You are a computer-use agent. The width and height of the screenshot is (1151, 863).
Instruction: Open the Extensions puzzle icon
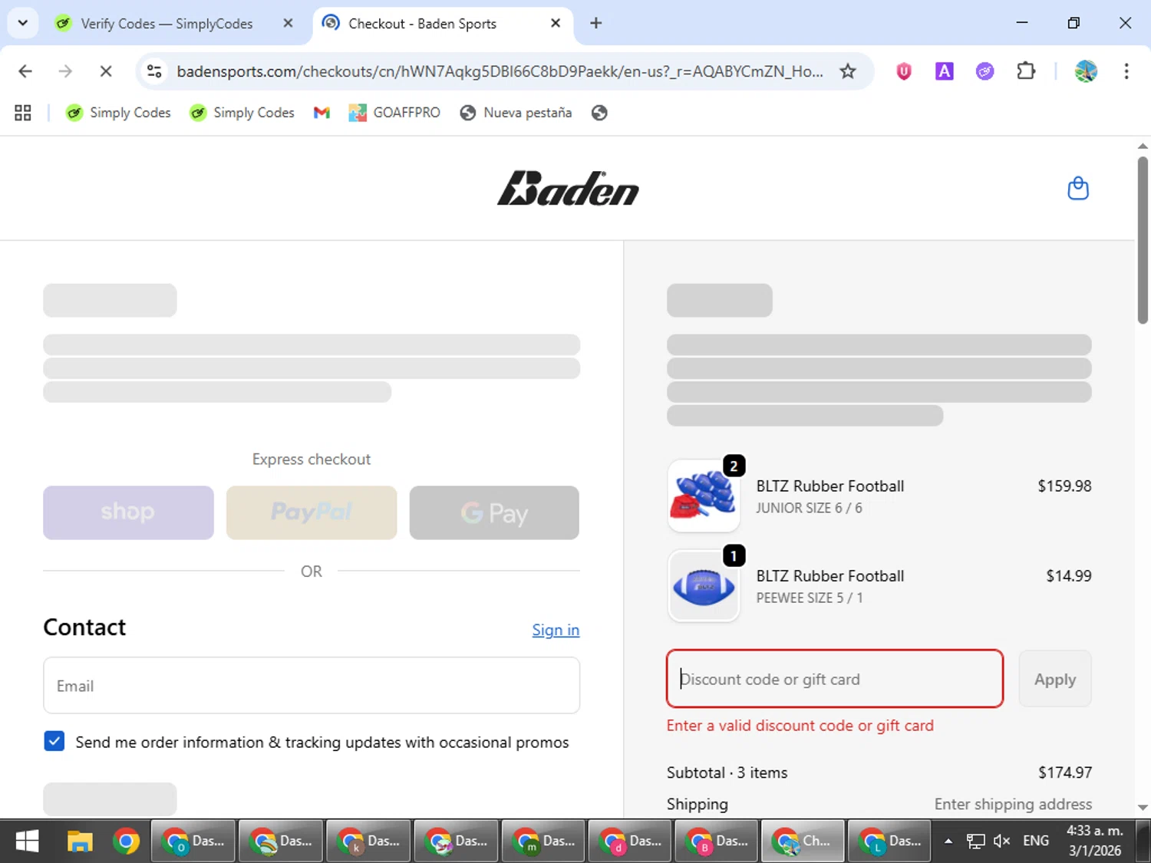pyautogui.click(x=1025, y=71)
